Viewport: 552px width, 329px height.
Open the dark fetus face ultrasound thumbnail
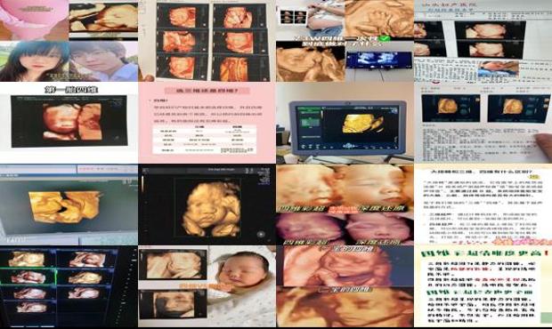207,205
